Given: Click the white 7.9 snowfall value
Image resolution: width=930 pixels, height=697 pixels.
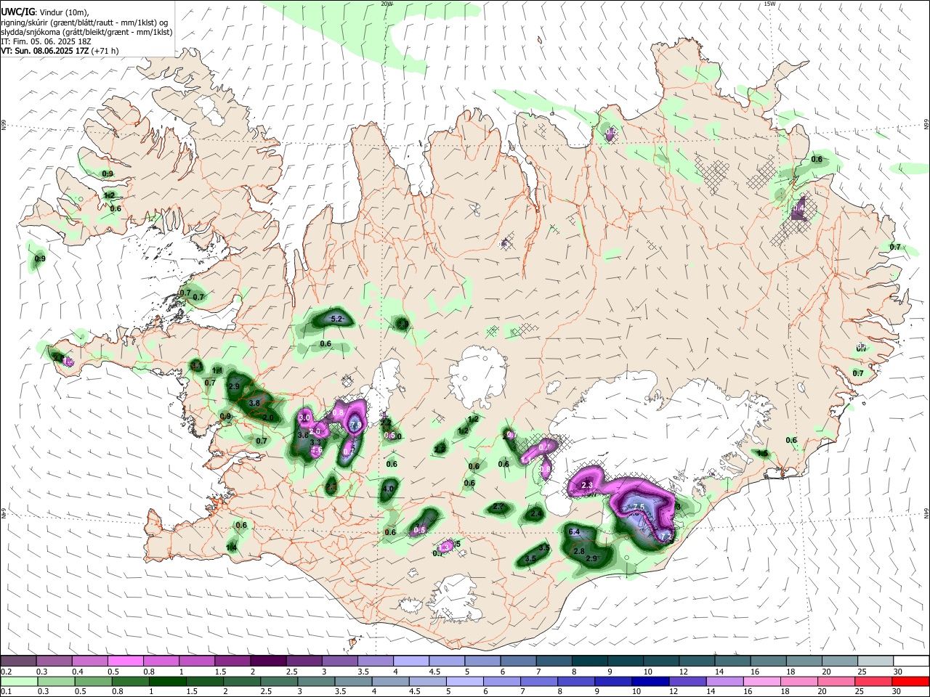Looking at the screenshot, I should click(x=356, y=425).
